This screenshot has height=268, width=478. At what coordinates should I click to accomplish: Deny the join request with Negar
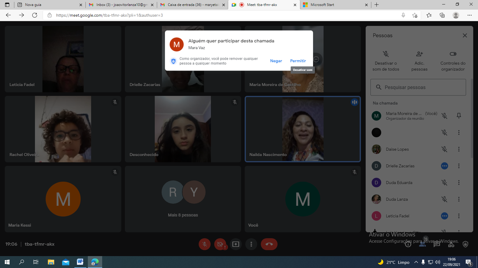click(276, 61)
